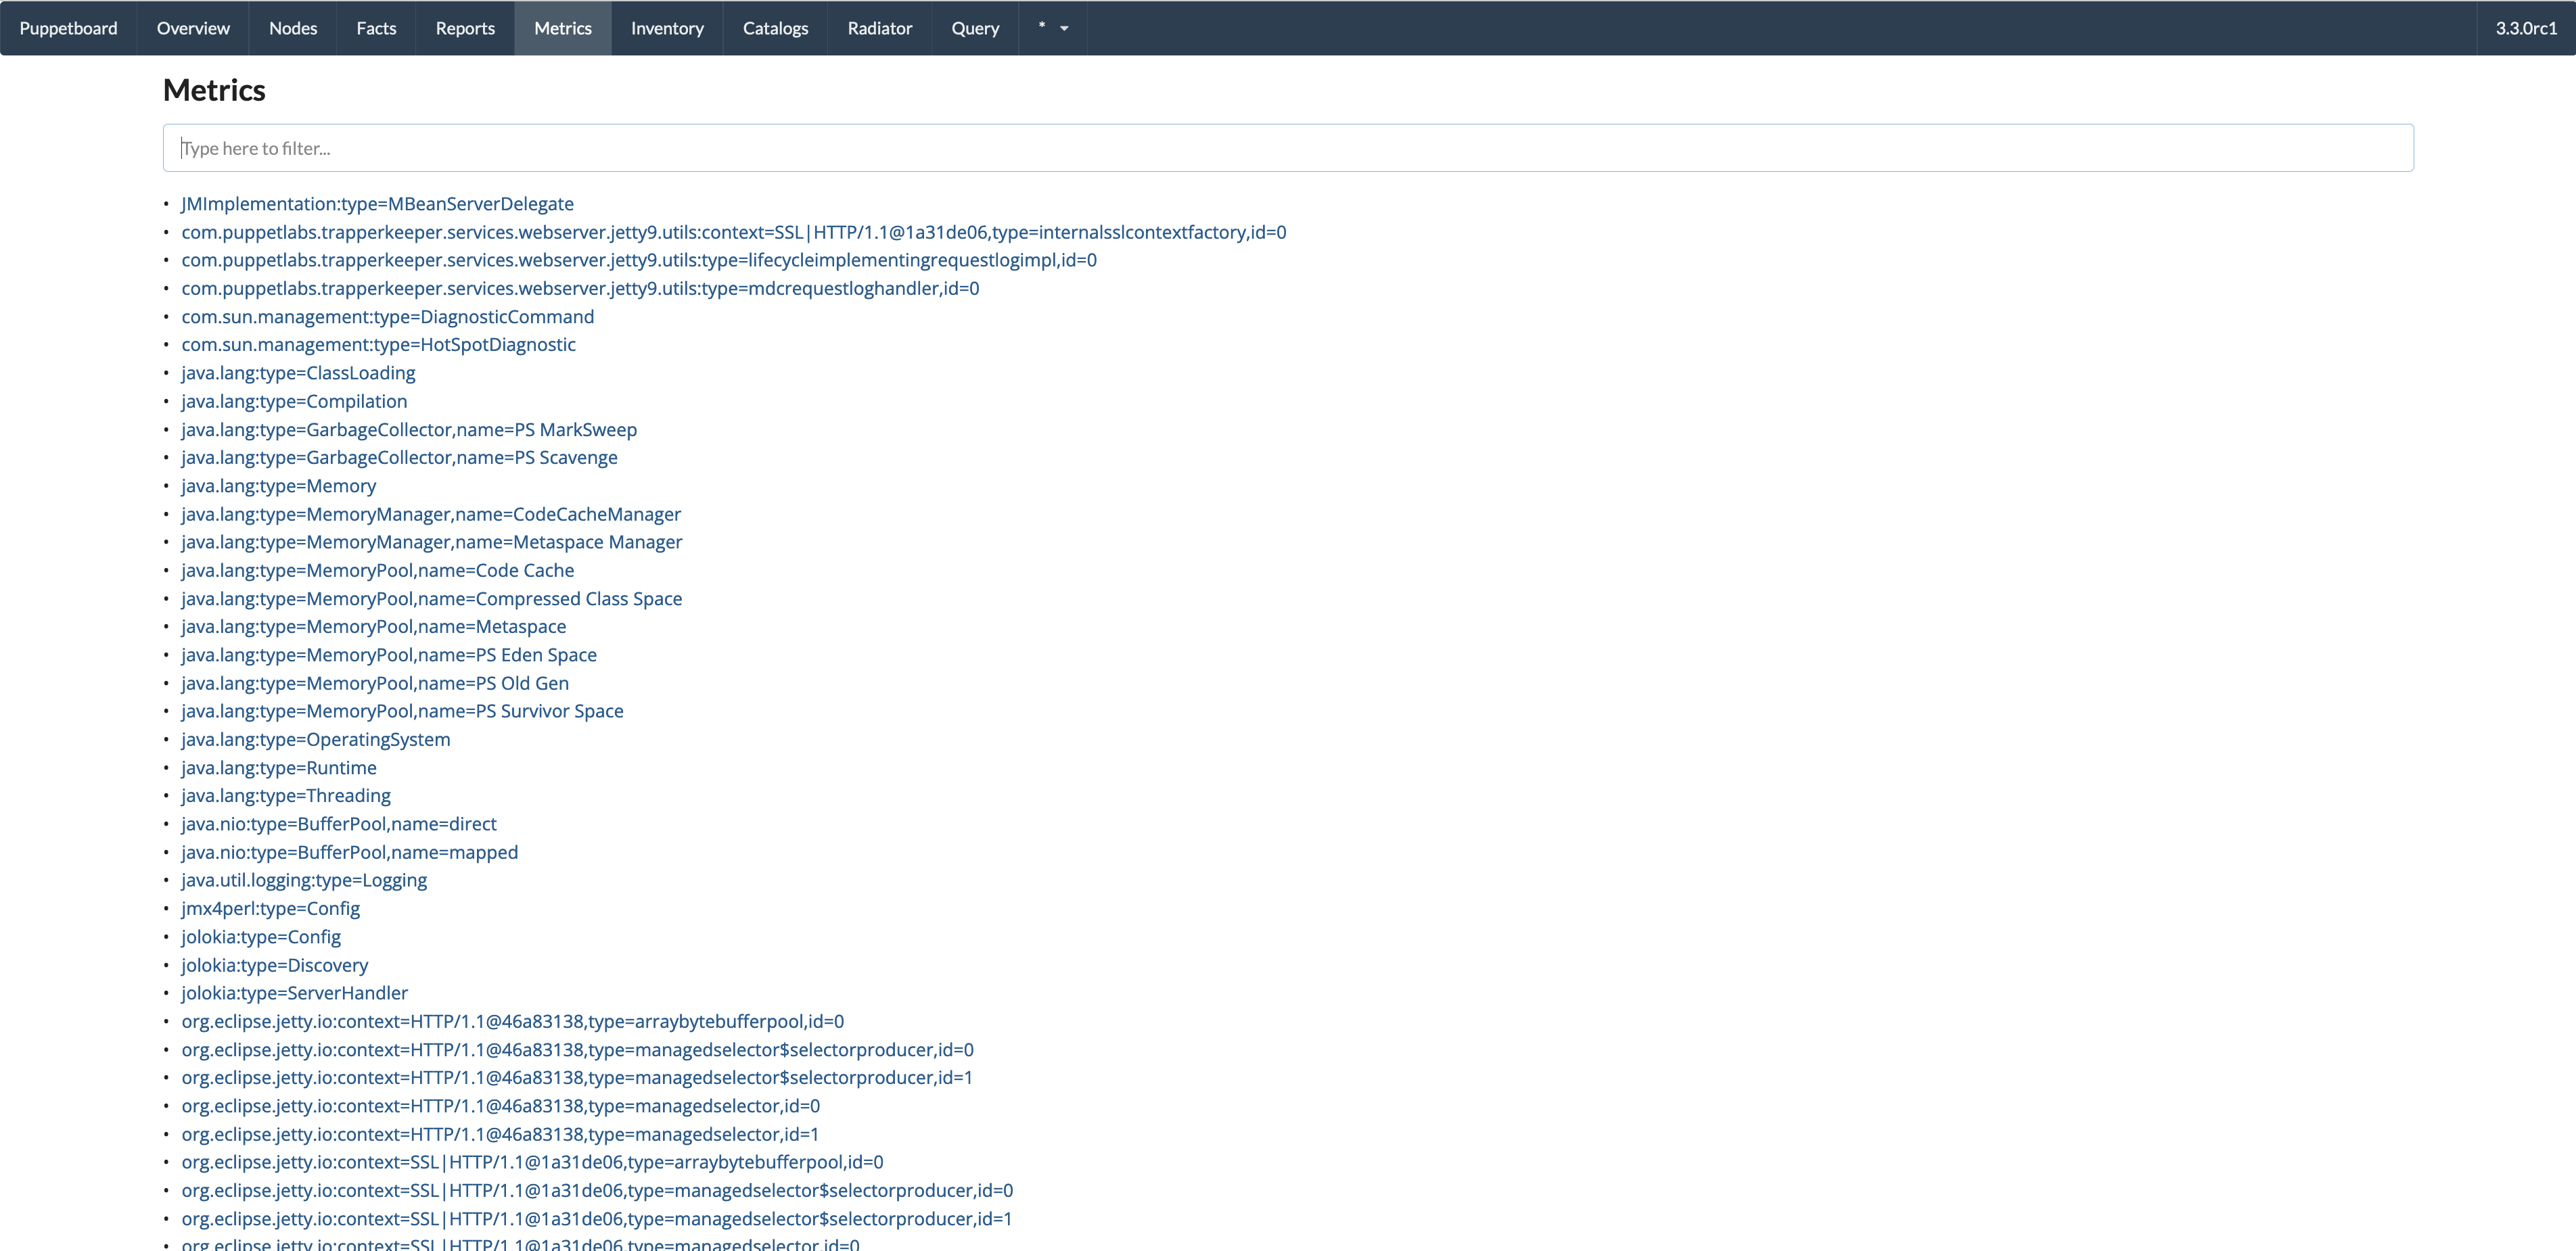Open the PS Eden Space MemoryPool metric
The height and width of the screenshot is (1251, 2576).
(388, 655)
